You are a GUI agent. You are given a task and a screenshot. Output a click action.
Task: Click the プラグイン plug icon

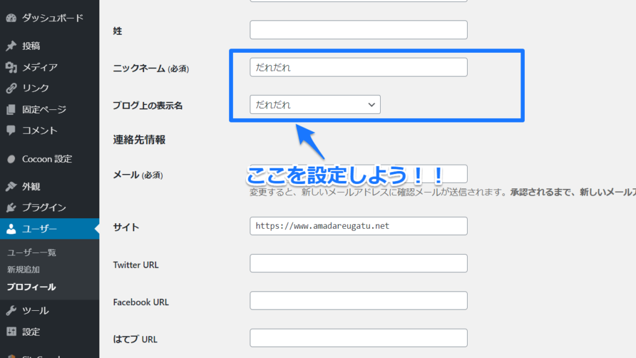click(x=11, y=208)
